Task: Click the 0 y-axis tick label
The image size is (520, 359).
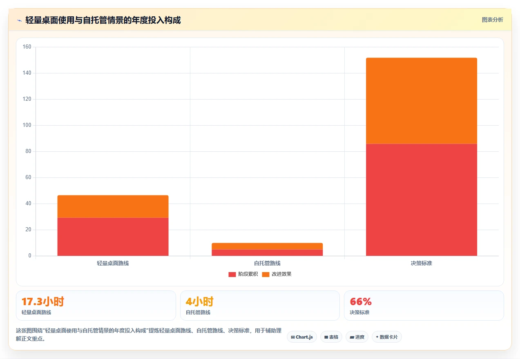Action: (x=30, y=256)
